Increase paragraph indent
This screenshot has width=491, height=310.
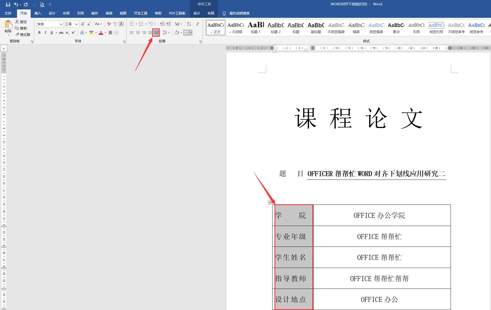point(169,24)
